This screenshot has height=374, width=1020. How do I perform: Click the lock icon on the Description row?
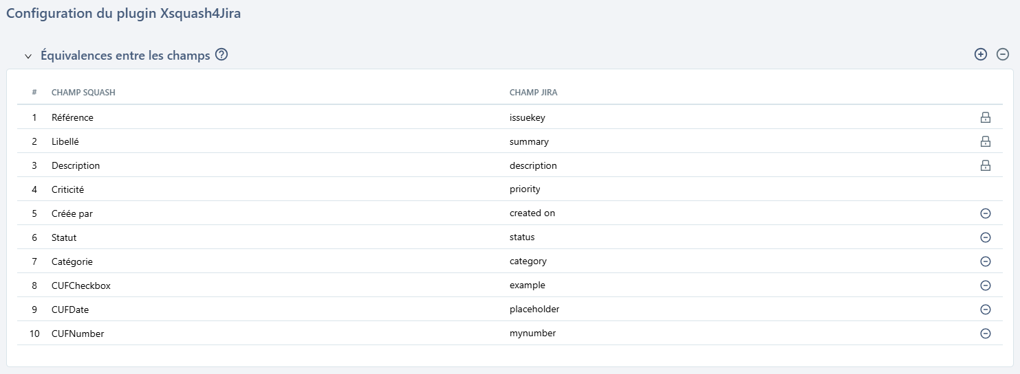pos(985,165)
